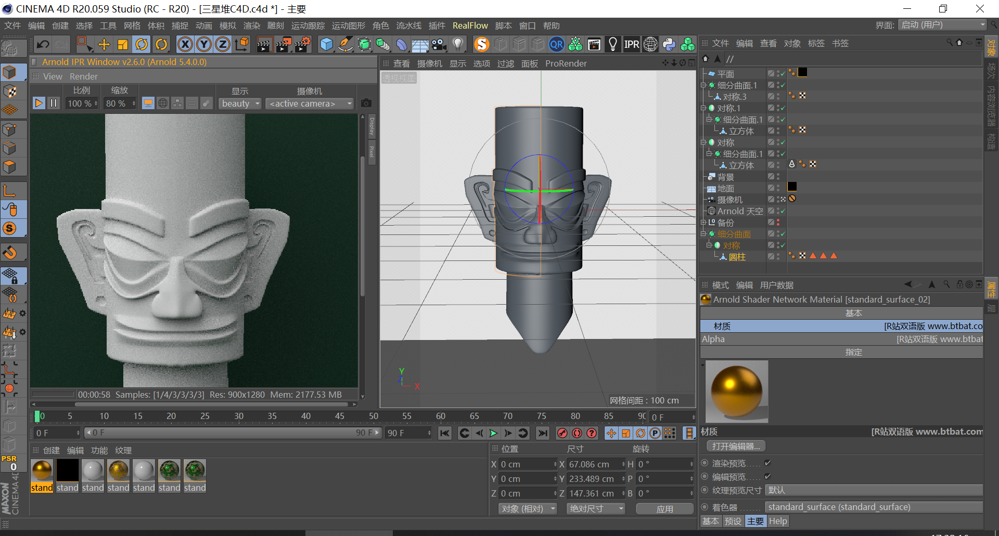Click the 应用 button in coordinates panel

point(664,508)
